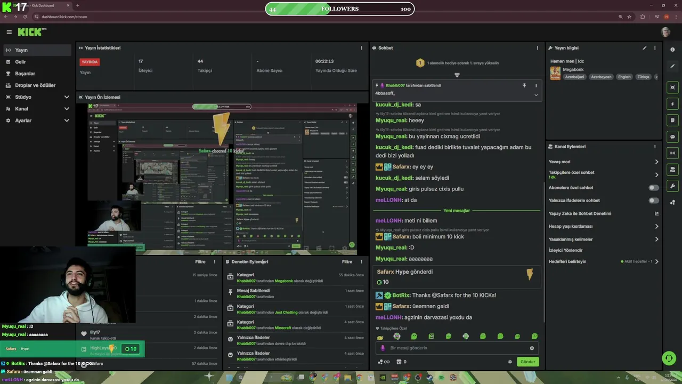This screenshot has height=384, width=682.
Task: Click the browser profile avatar top right
Action: tap(667, 17)
